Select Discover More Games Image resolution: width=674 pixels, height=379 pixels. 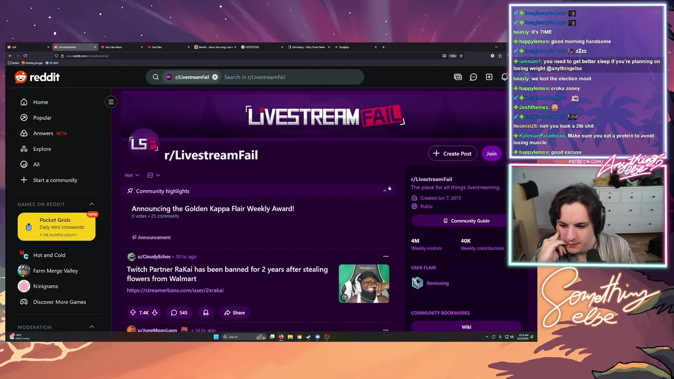59,302
